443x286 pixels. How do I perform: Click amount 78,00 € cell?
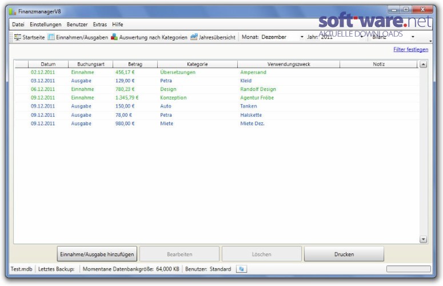click(x=123, y=115)
